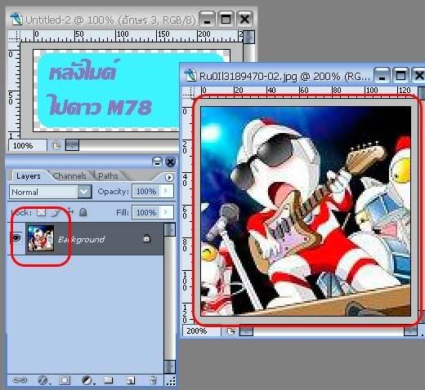
Task: Click status icon beside 100% zoom in Untitled-2
Action: pyautogui.click(x=56, y=145)
